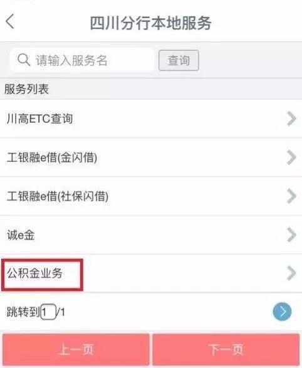Image resolution: width=302 pixels, height=368 pixels.
Task: Open 工银融e借(金闪借) service
Action: (x=151, y=157)
